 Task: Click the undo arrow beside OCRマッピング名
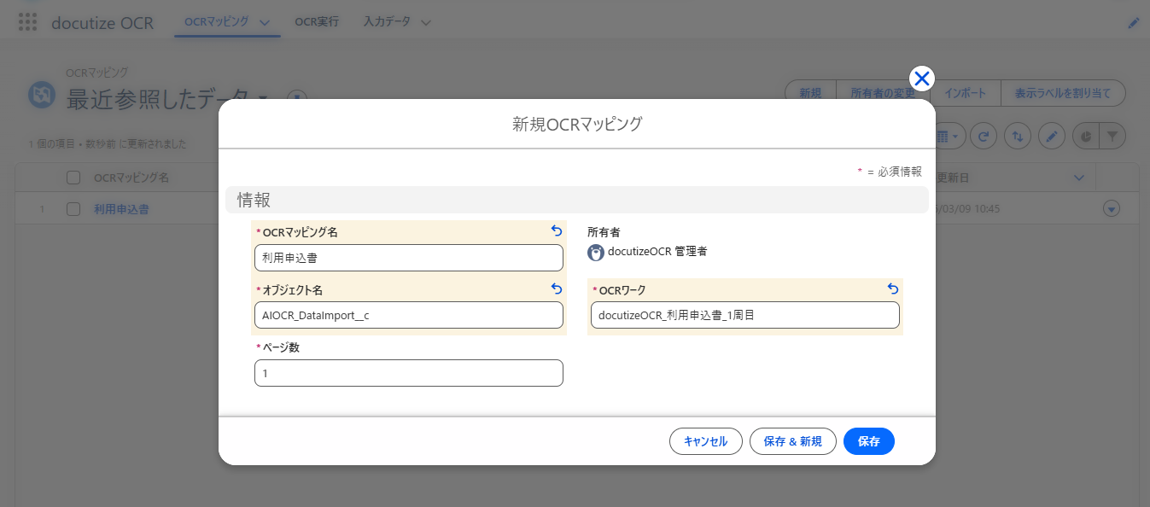click(x=556, y=230)
